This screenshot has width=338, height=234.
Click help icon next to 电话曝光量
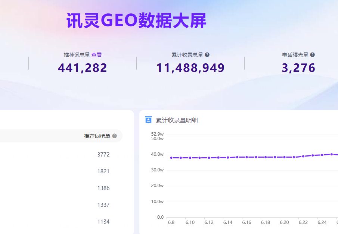[x=312, y=55]
